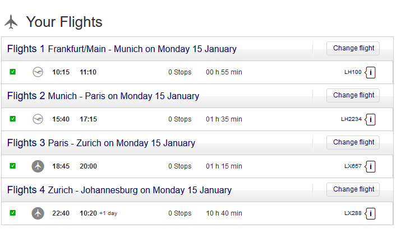Image resolution: width=401 pixels, height=238 pixels.
Task: Change flight for Frankfurt/Main - Munich
Action: coord(353,48)
